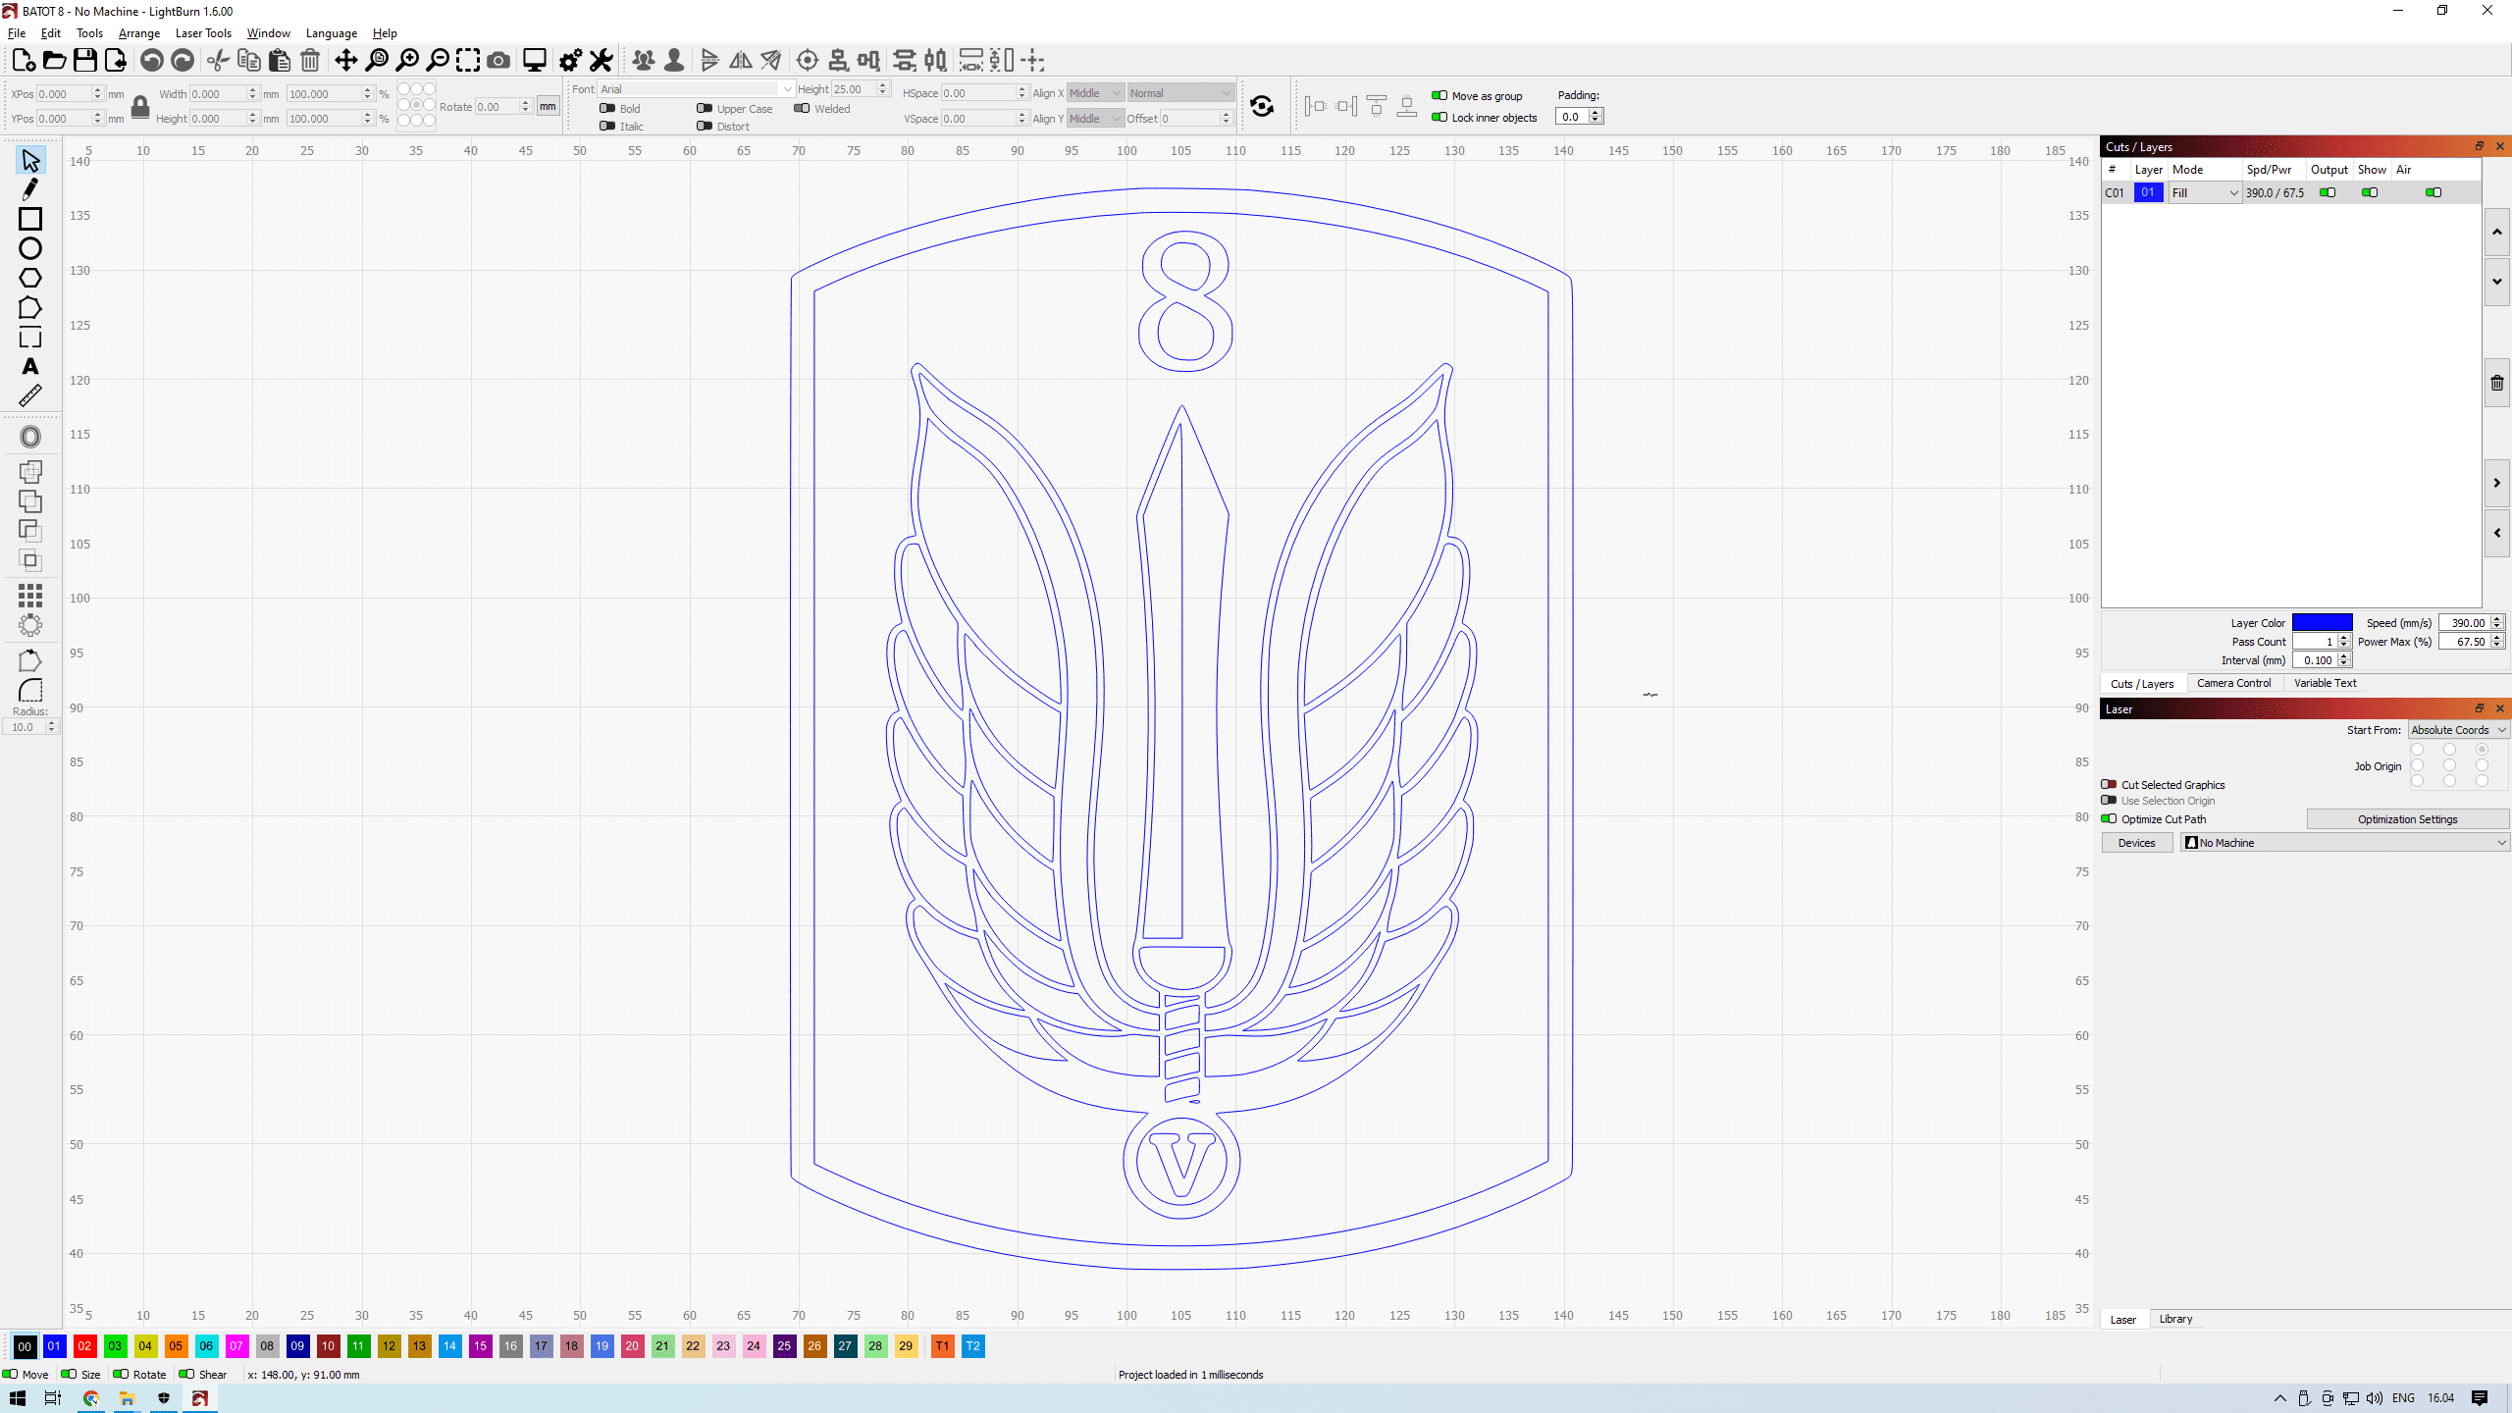Create a new project file

24,61
